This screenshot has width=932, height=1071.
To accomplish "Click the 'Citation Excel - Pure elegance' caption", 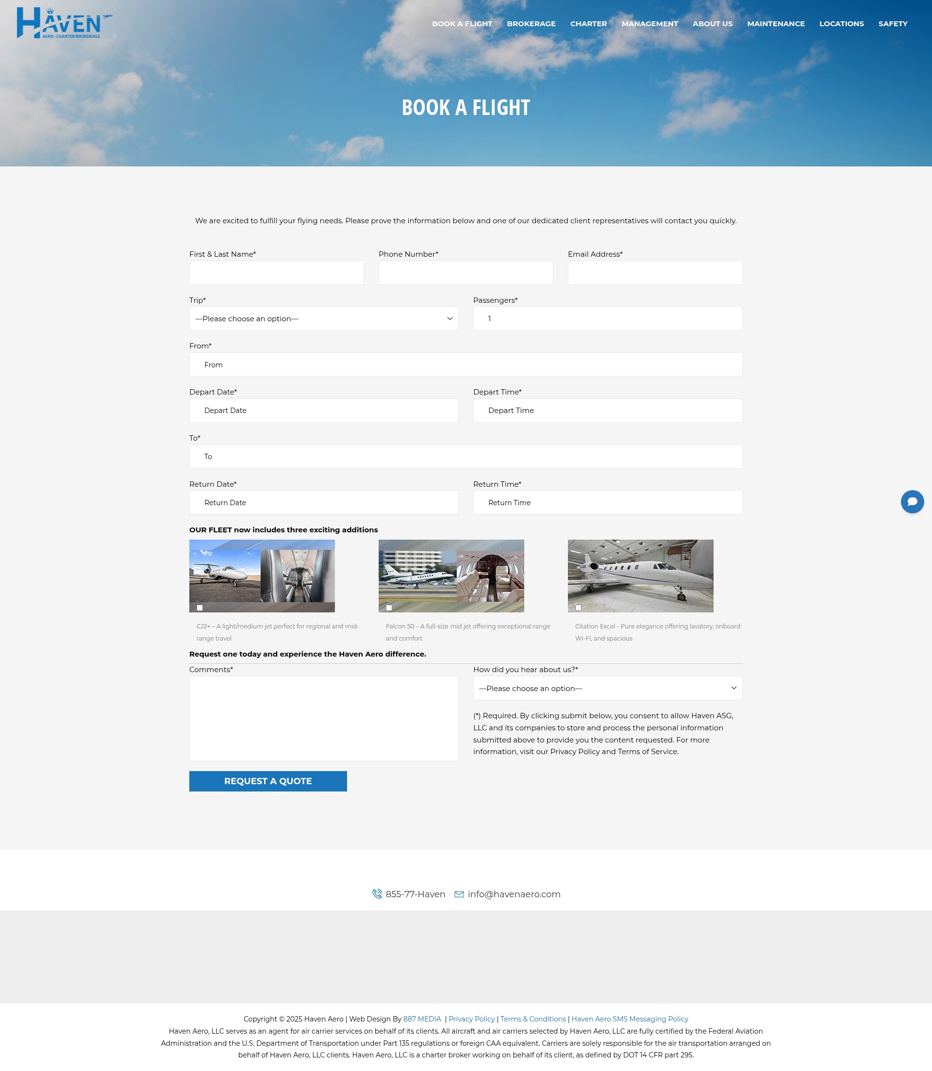I will [657, 632].
